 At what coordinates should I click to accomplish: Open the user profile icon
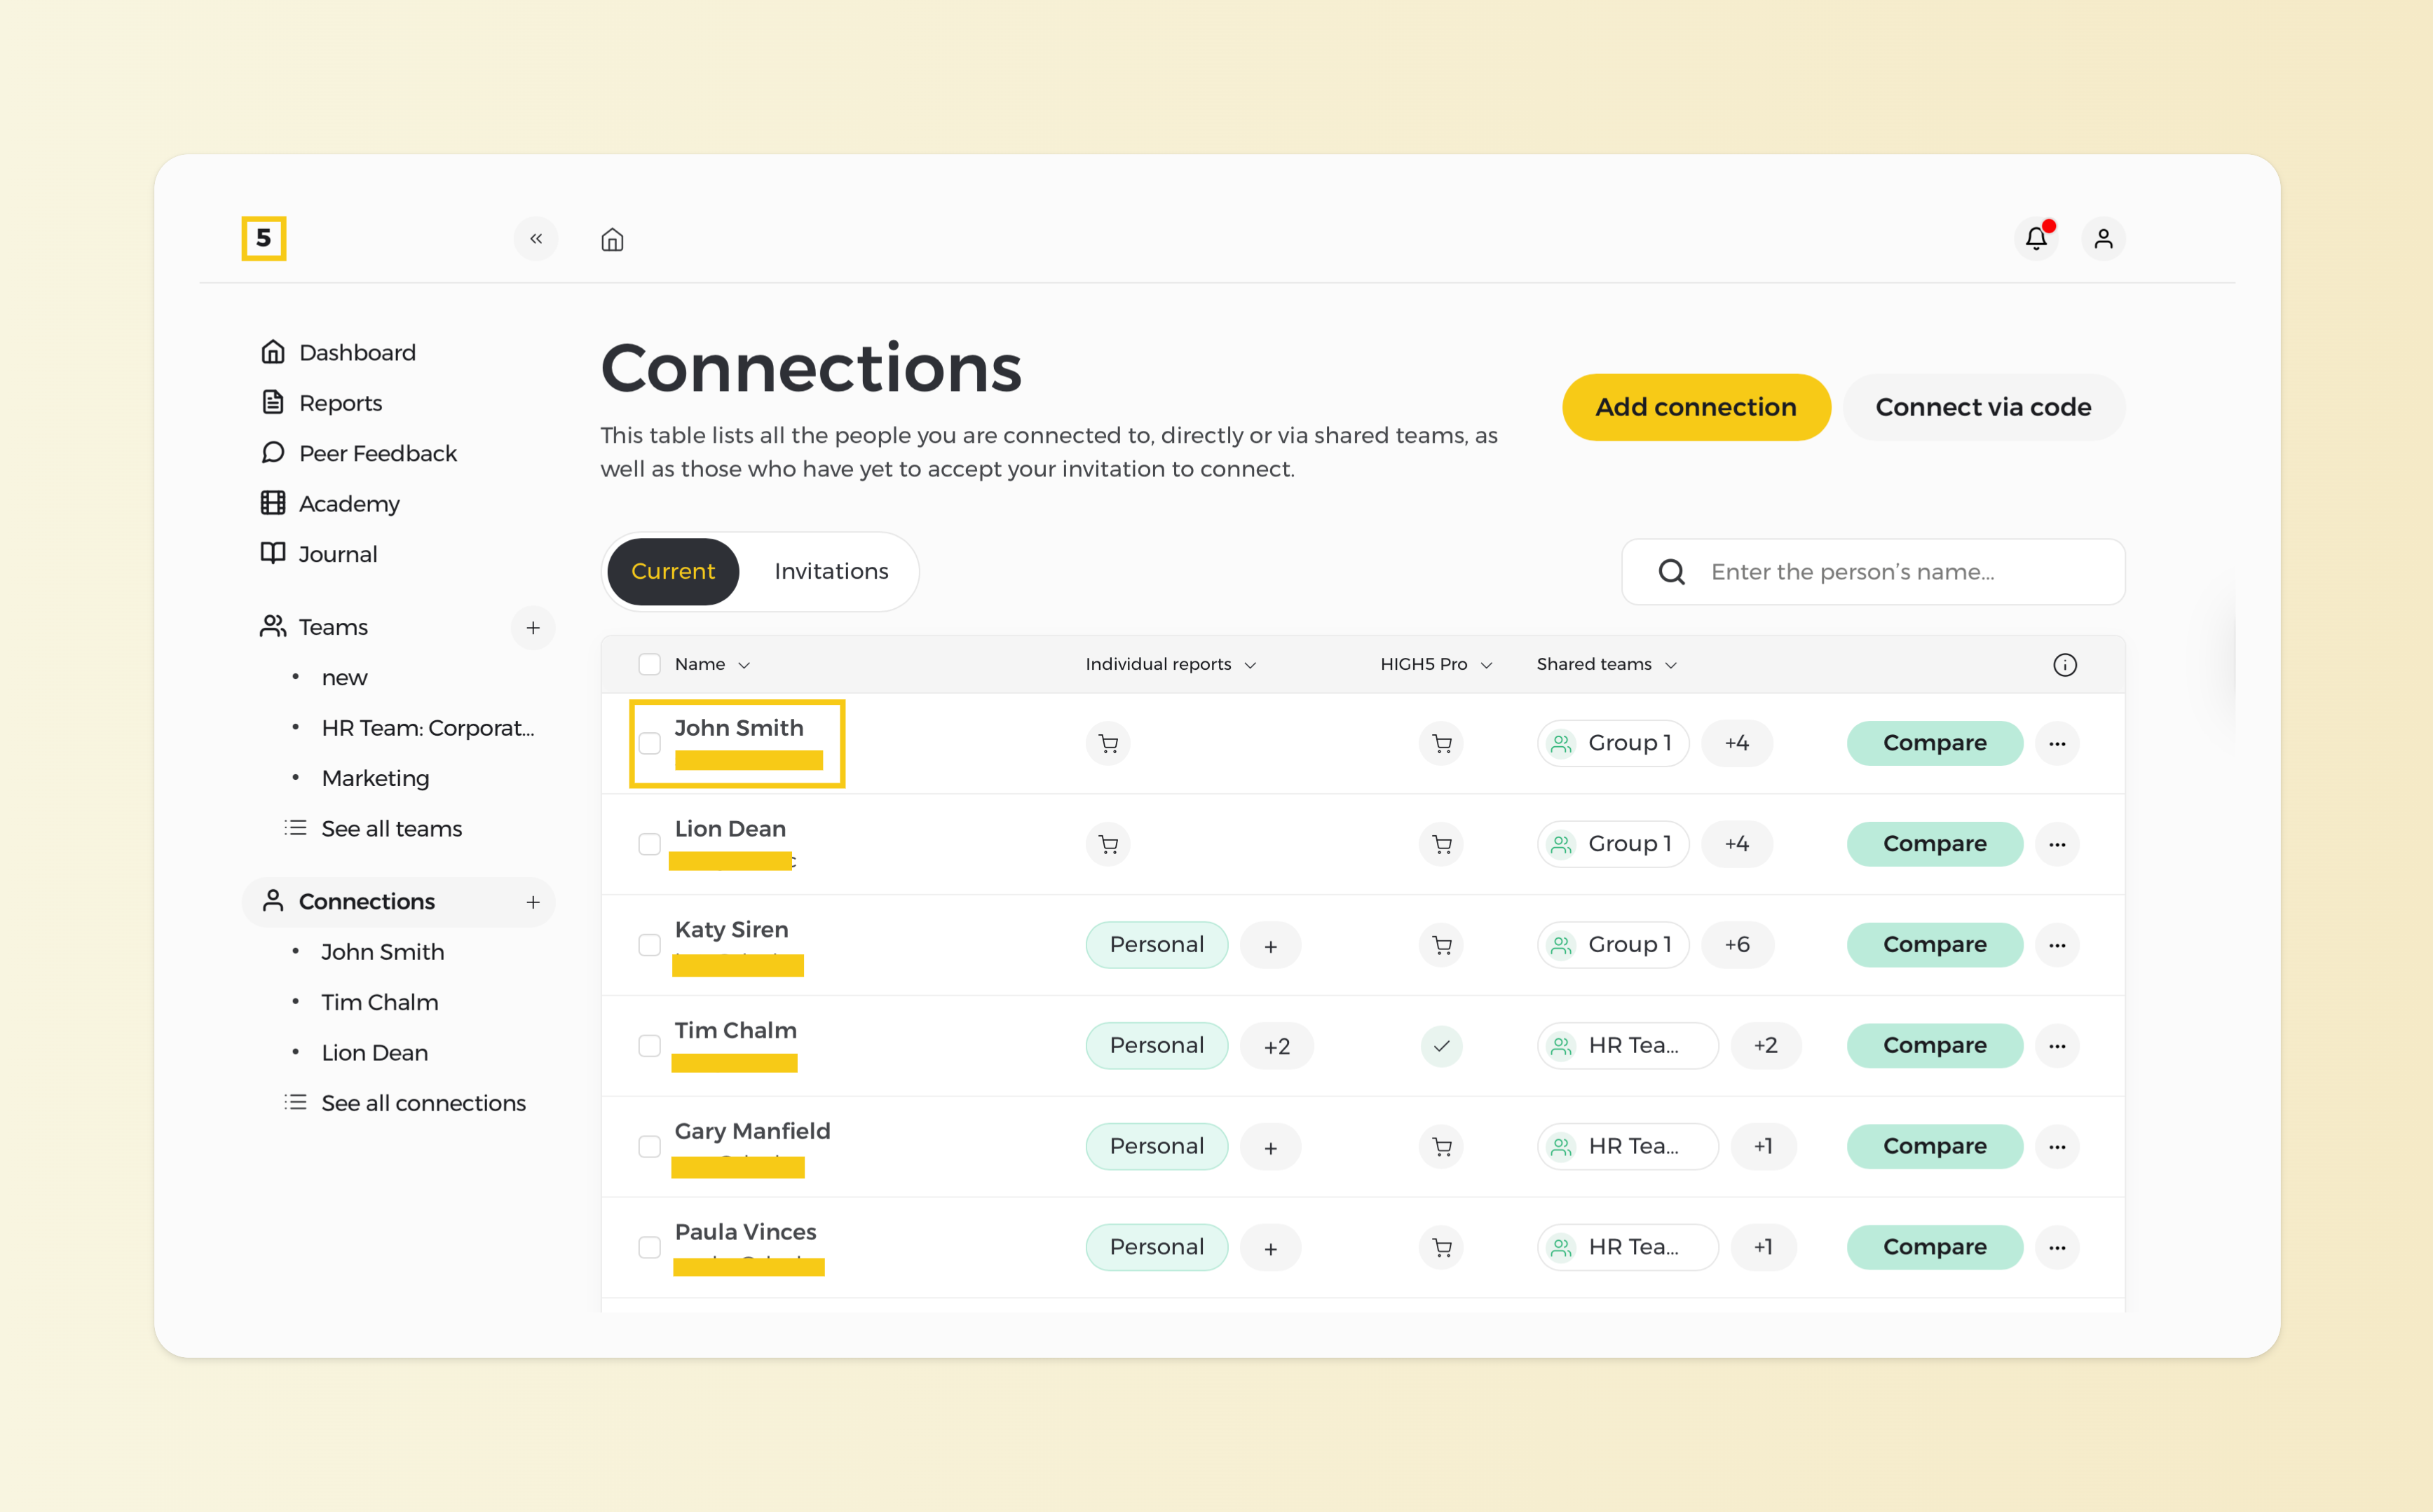coord(2103,238)
